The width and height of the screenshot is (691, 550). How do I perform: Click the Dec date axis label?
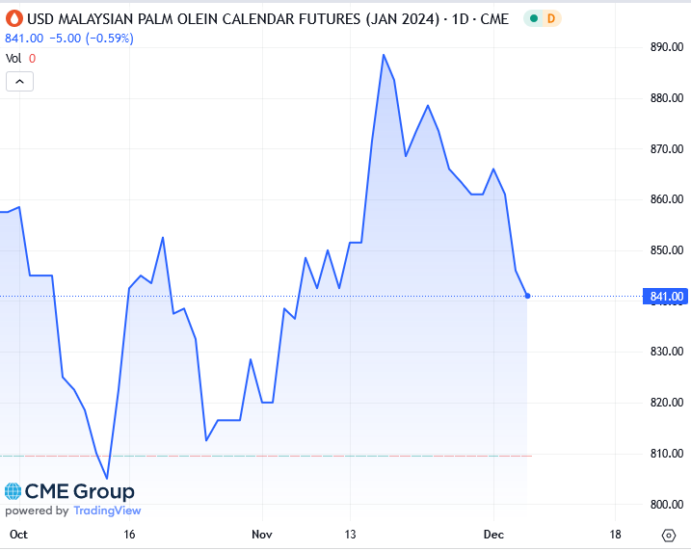493,534
